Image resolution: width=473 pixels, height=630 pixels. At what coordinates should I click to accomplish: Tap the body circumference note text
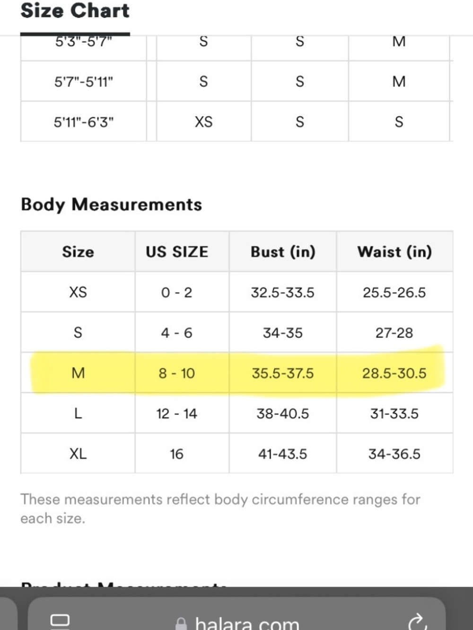(220, 509)
